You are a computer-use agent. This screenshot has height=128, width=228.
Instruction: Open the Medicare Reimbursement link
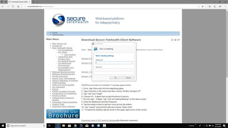(63, 74)
